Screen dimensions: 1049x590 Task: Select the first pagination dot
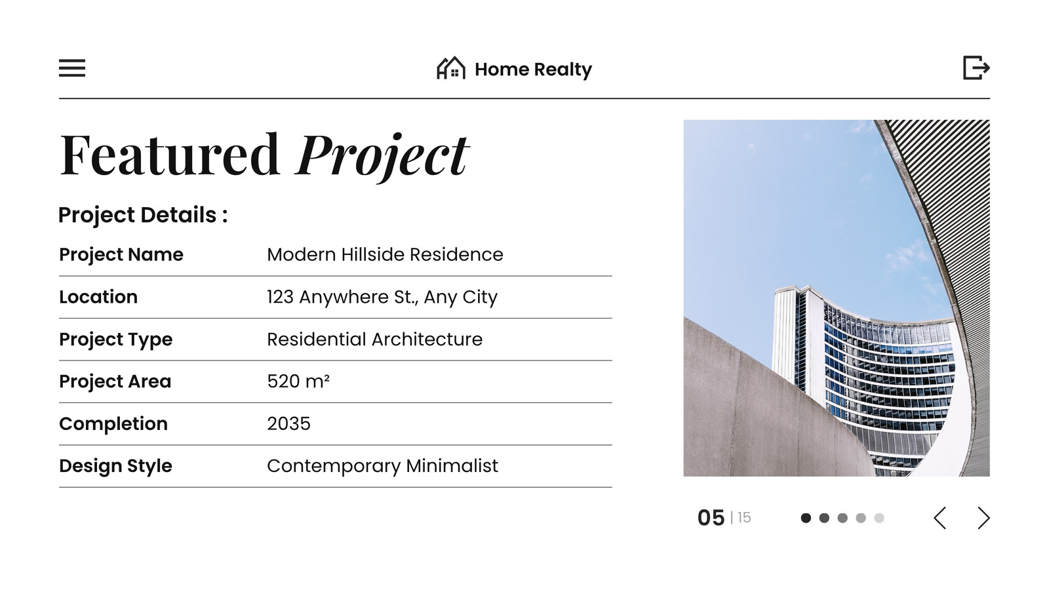(806, 518)
